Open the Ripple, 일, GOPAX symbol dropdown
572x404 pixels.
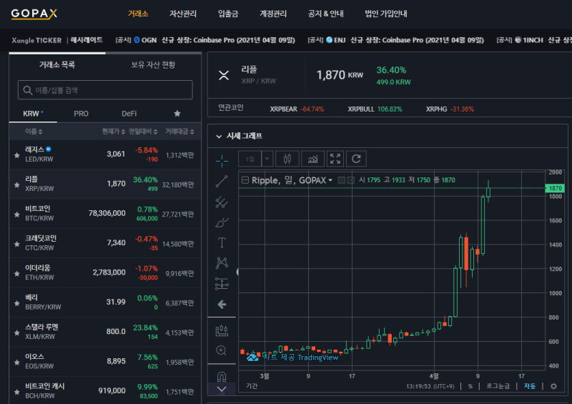[292, 180]
